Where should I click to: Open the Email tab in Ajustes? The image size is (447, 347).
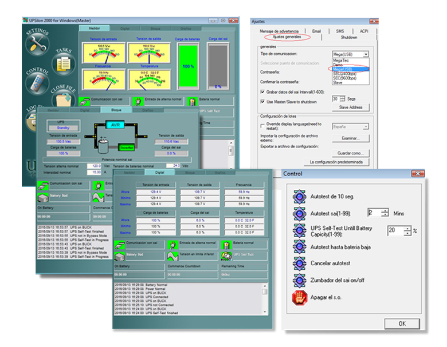click(316, 31)
